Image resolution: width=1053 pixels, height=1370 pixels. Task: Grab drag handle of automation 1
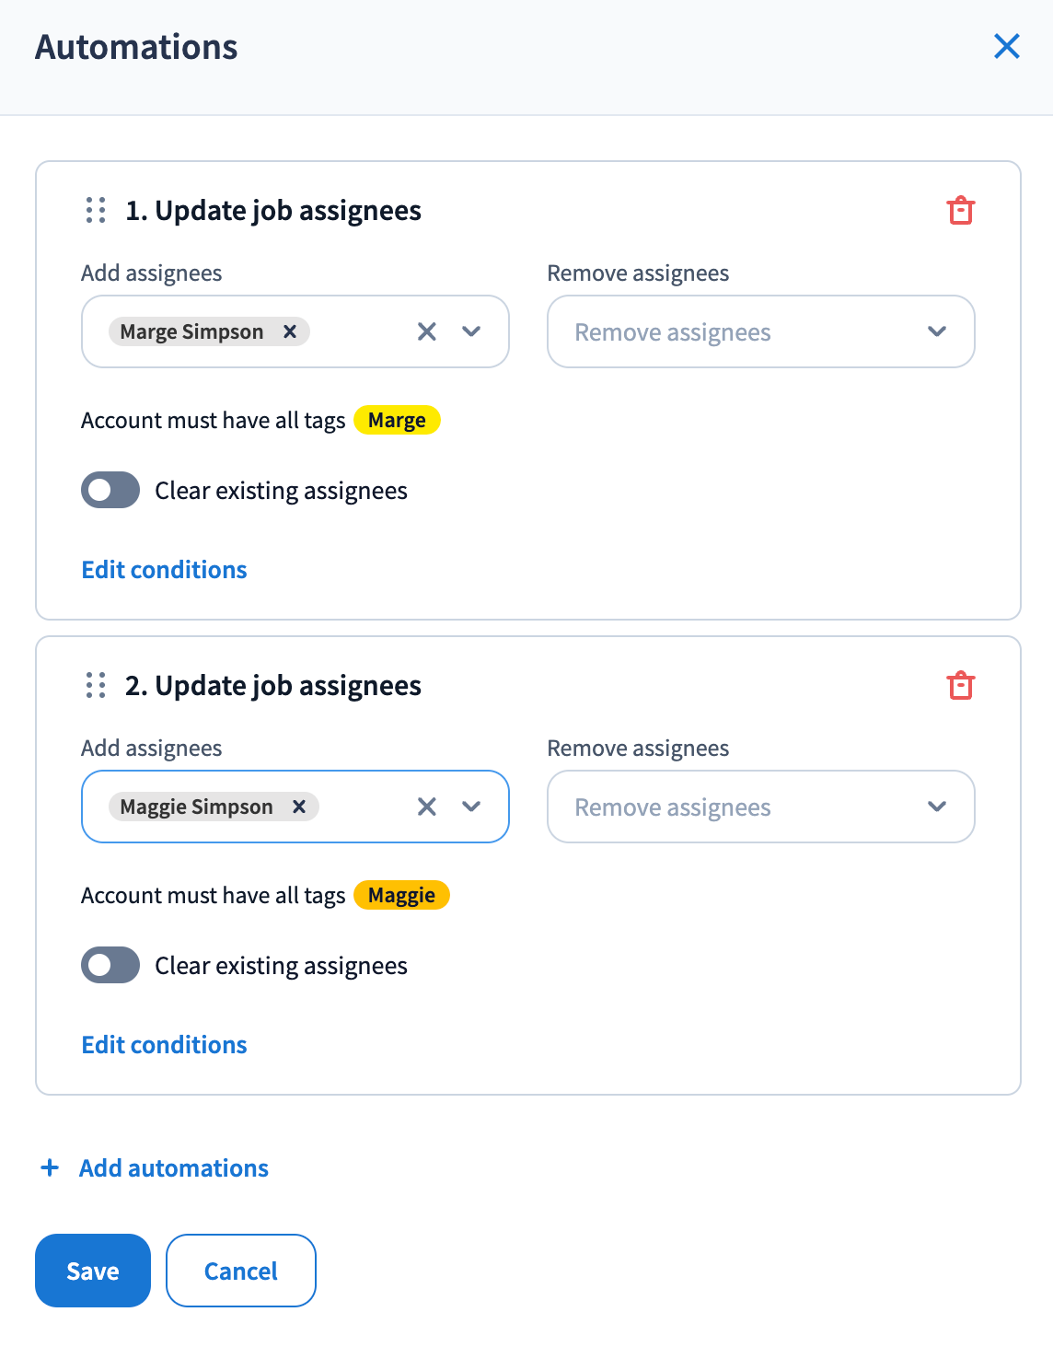(x=96, y=211)
